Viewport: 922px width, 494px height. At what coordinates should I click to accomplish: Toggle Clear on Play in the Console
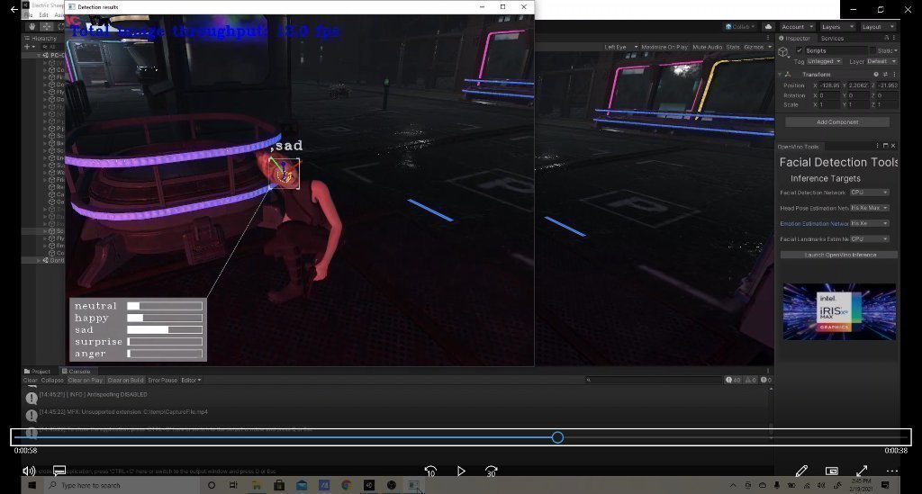[x=86, y=380]
